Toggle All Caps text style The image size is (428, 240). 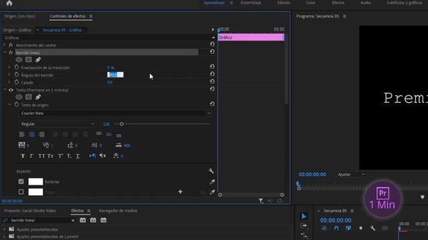41,156
